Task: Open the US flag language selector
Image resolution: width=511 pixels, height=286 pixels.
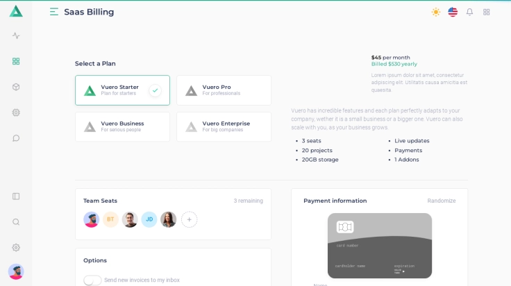Action: [x=453, y=12]
